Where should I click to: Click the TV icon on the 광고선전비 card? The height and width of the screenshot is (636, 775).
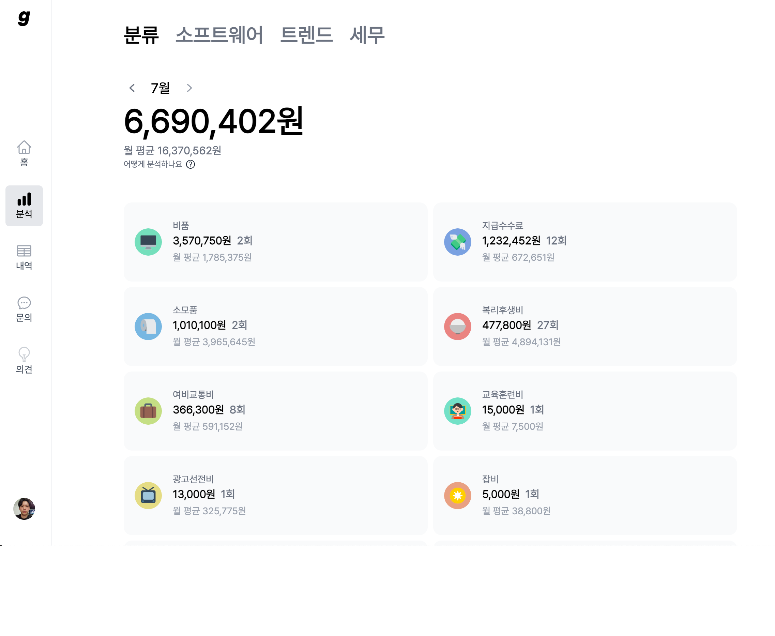(148, 495)
